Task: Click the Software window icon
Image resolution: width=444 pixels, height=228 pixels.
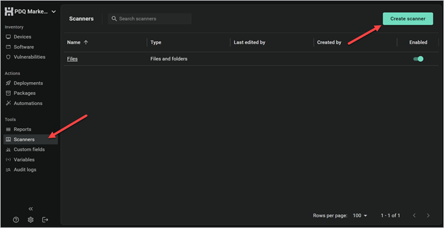Action: 8,47
